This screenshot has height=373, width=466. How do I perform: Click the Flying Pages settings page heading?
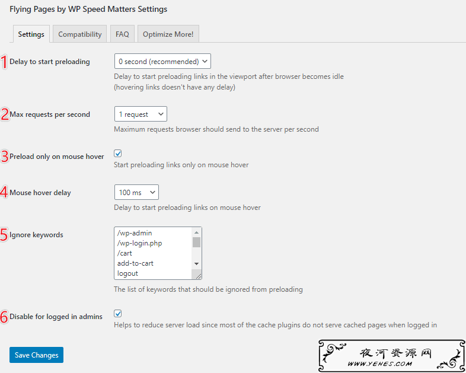pyautogui.click(x=88, y=9)
